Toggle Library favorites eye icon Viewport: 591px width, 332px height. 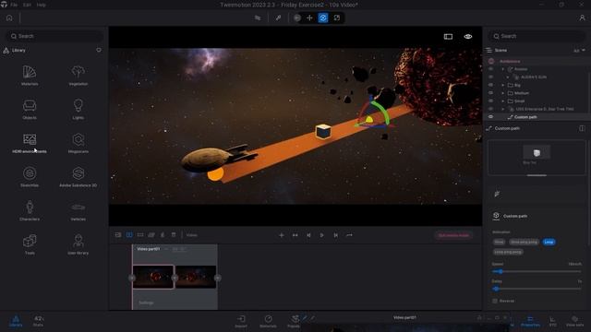click(99, 50)
